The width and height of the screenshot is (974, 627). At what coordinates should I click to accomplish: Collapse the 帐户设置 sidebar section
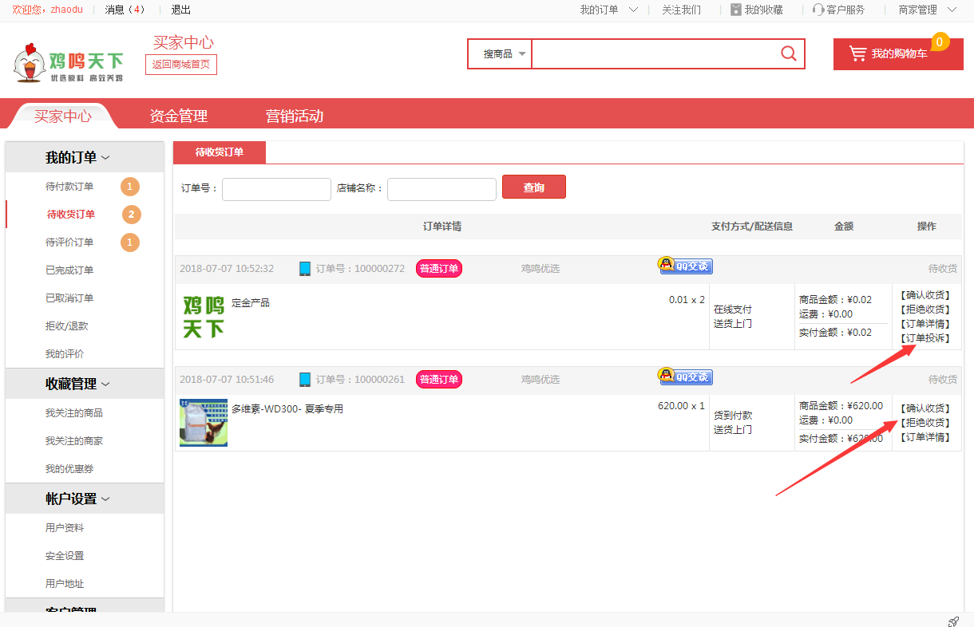pyautogui.click(x=77, y=499)
